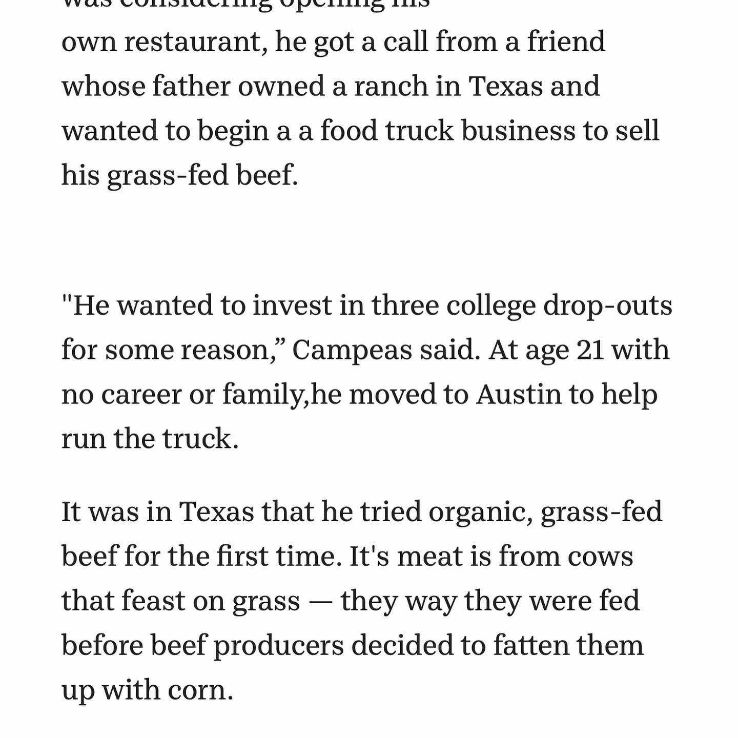Screen dimensions: 738x738
Task: Click the phrase "feast on grass"
Action: pyautogui.click(x=211, y=601)
